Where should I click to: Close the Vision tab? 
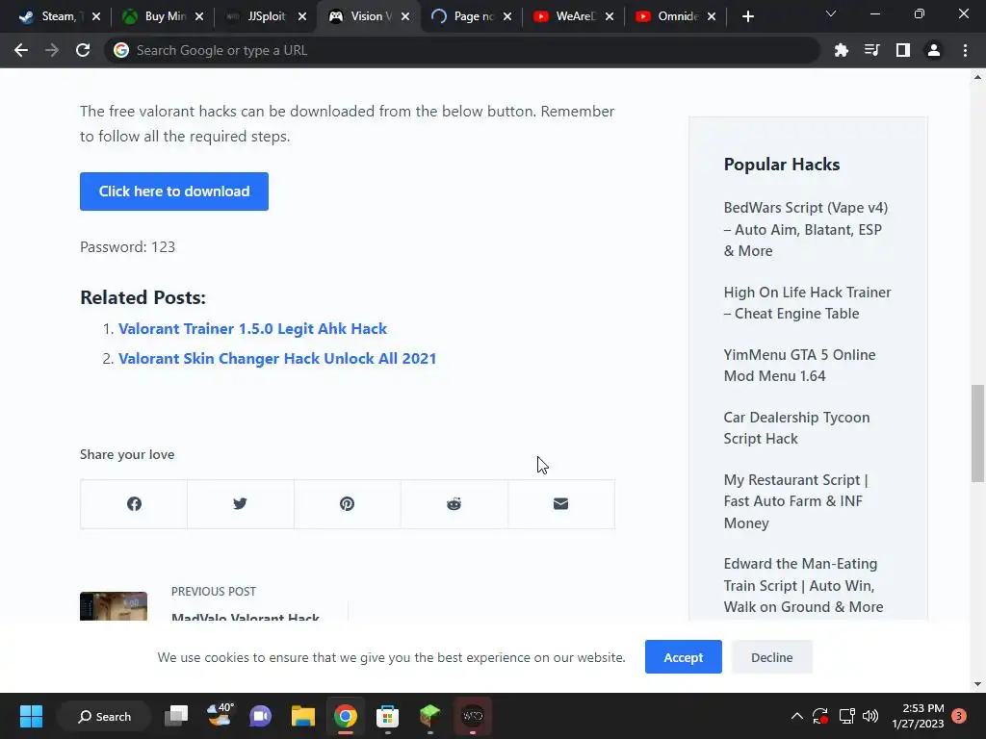[x=405, y=16]
